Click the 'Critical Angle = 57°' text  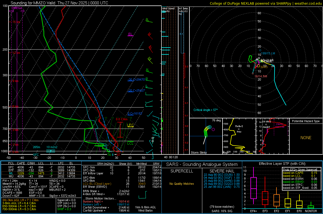(206, 110)
